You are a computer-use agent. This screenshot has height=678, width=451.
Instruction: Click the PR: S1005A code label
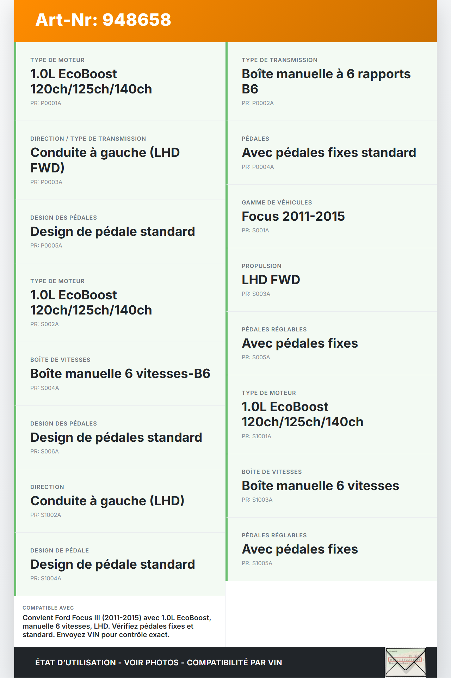coord(257,563)
